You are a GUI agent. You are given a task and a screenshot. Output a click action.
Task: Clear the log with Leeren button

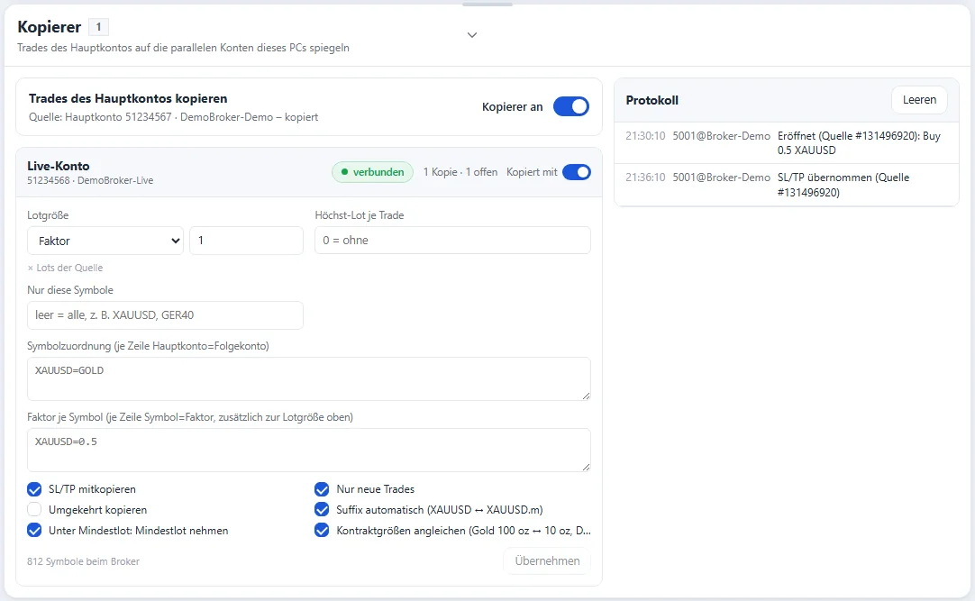click(919, 100)
